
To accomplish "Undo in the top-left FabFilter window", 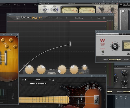I will [6, 5].
